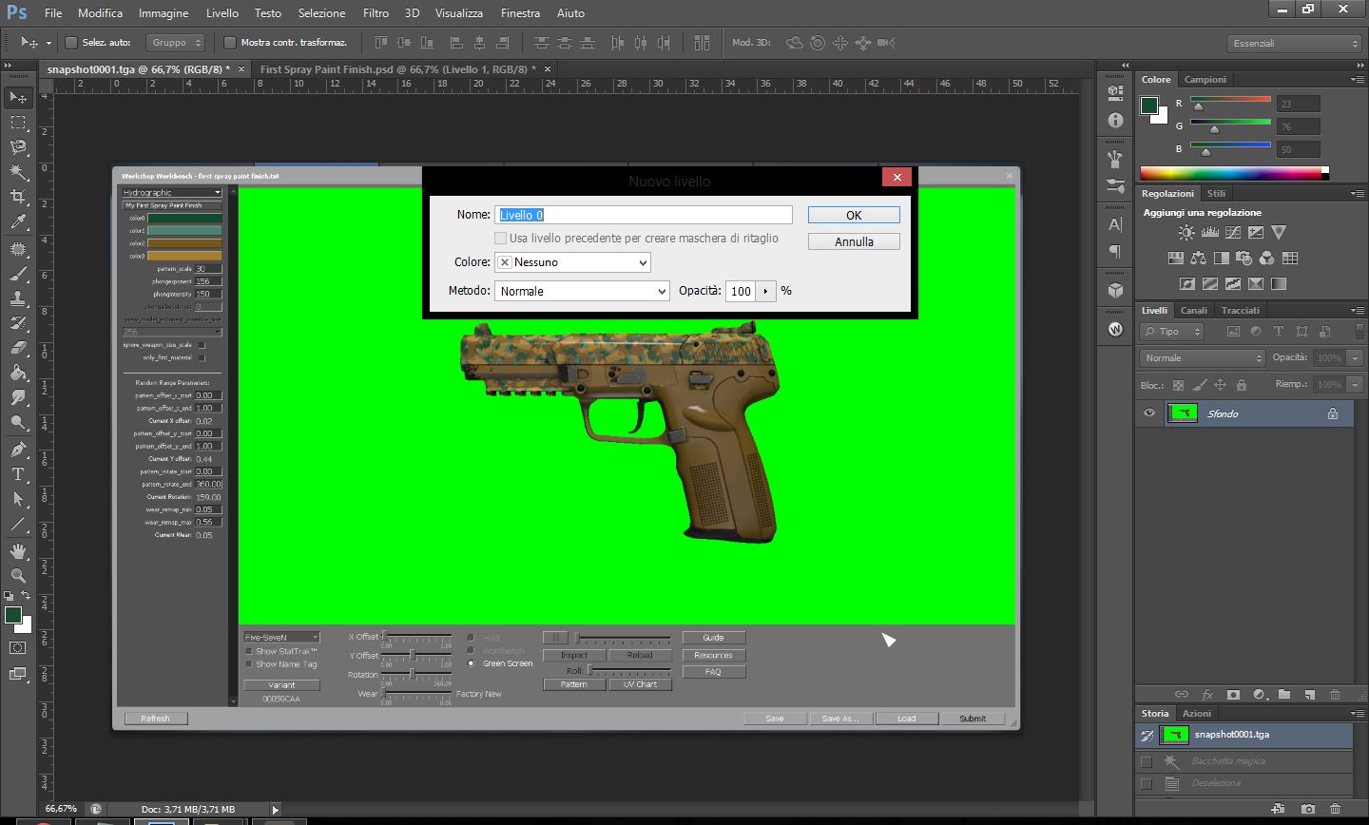Click Annulla to cancel new layer

(x=853, y=242)
